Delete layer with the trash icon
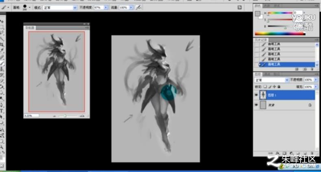This screenshot has width=321, height=172. pyautogui.click(x=312, y=153)
